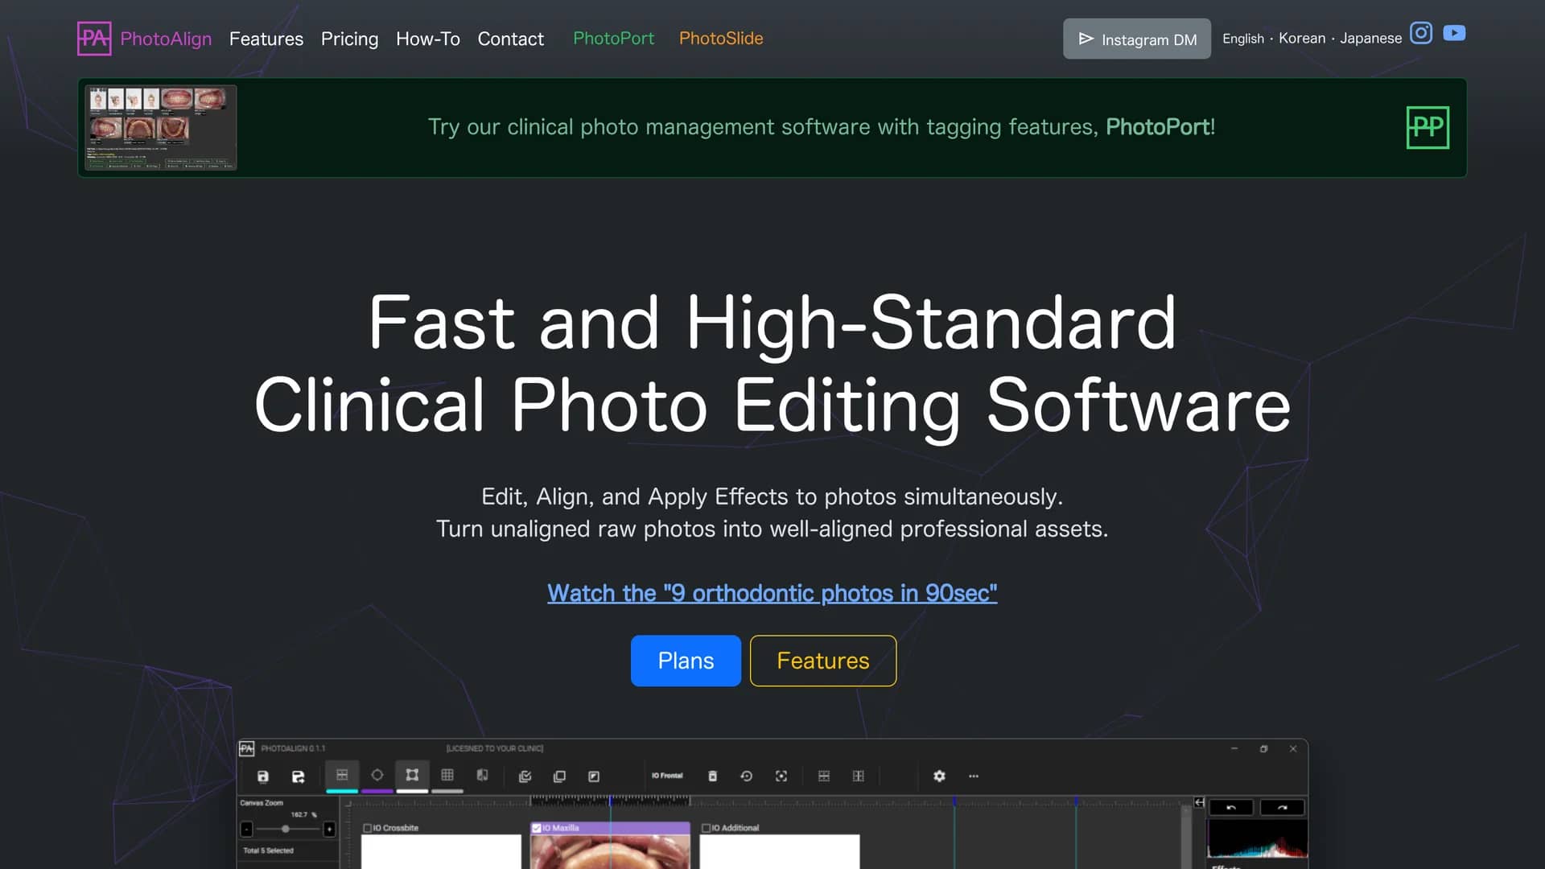
Task: Uncheck the IO Maxilla checkbox
Action: click(x=537, y=828)
